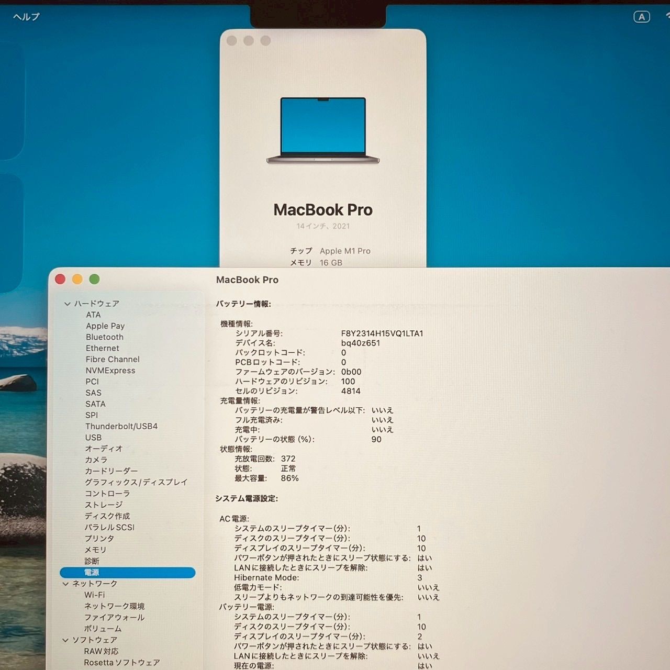Select カードリーダー in the sidebar
The image size is (670, 670).
click(111, 471)
